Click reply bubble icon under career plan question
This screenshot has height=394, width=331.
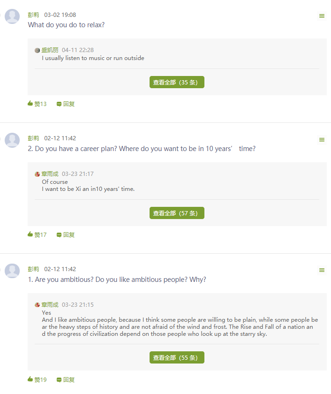(59, 235)
